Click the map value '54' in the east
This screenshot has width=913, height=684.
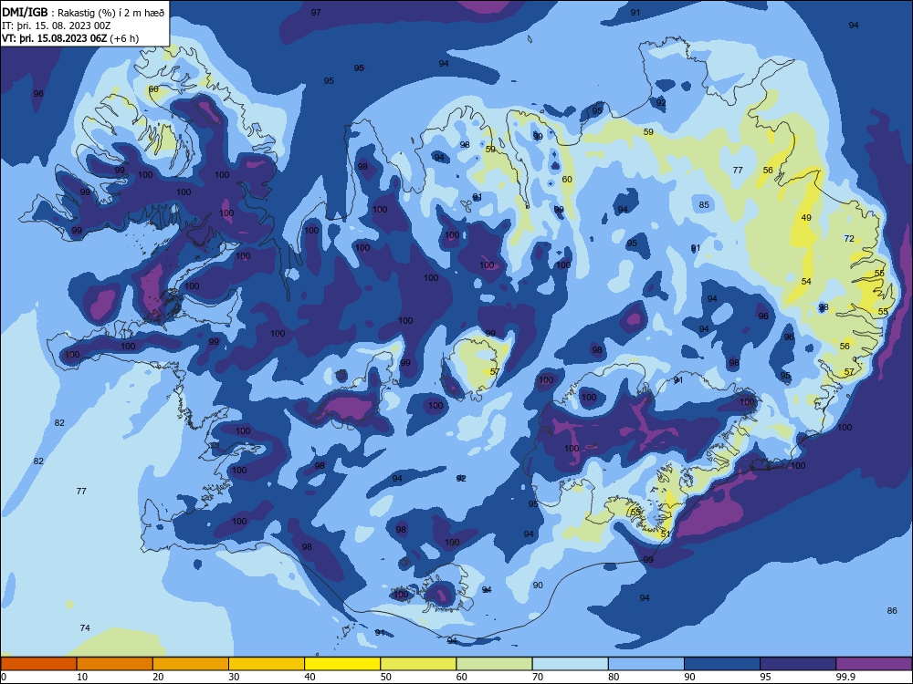point(806,282)
